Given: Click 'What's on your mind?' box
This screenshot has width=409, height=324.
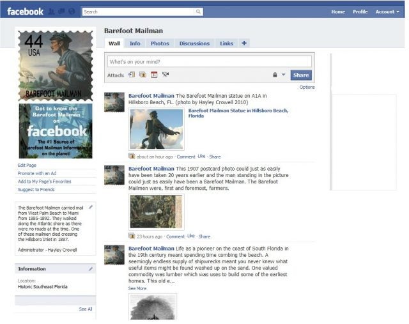Looking at the screenshot, I should (210, 62).
